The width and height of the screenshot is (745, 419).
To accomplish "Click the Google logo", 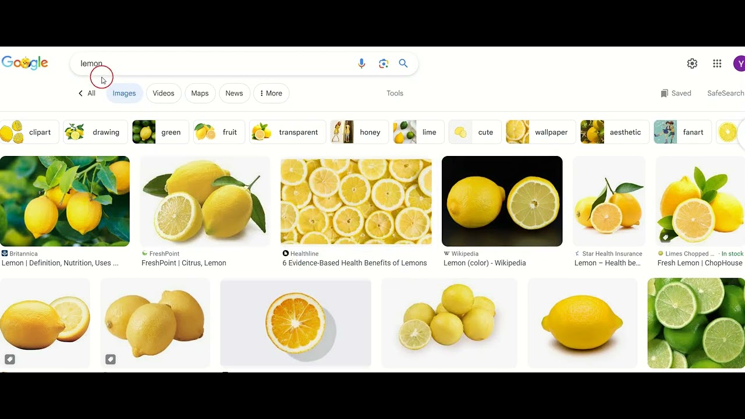I will [24, 63].
